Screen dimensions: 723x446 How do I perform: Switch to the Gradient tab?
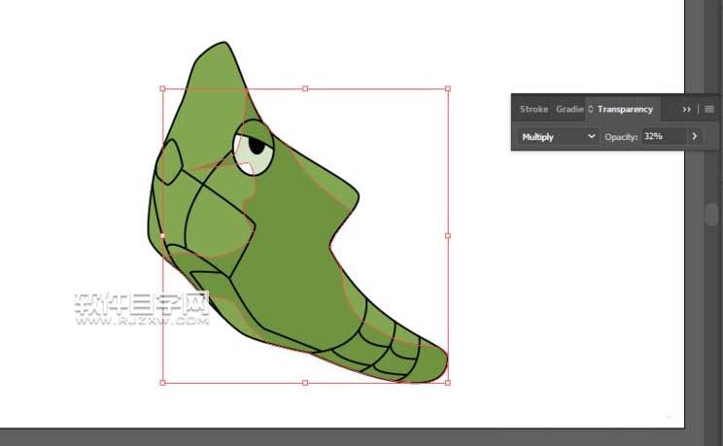569,109
